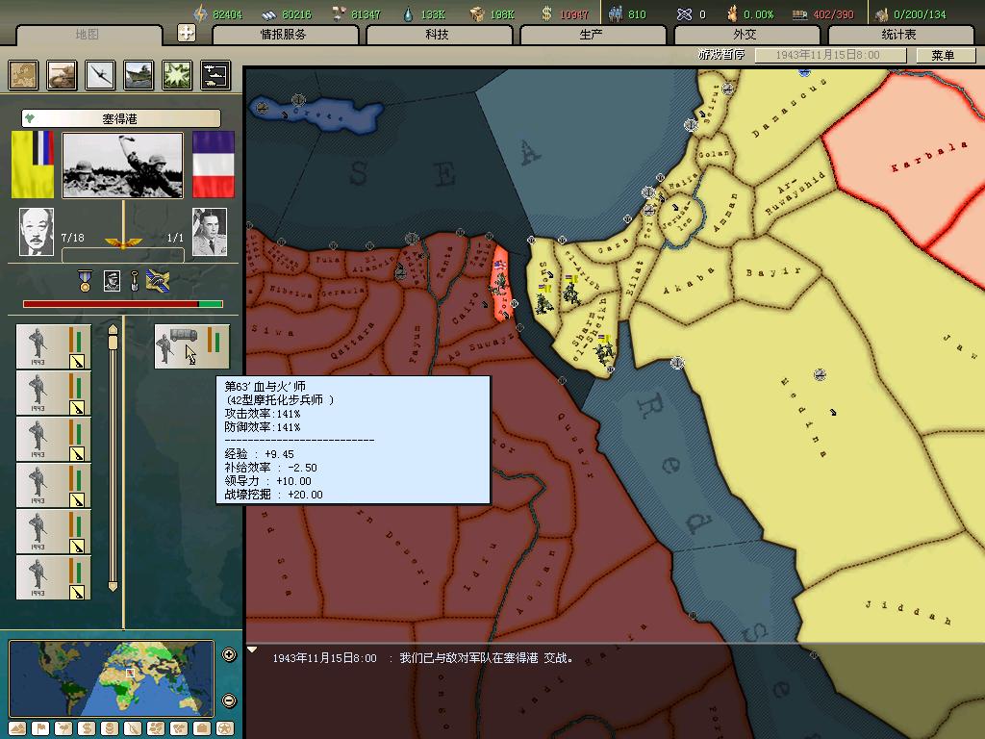The width and height of the screenshot is (985, 739).
Task: Toggle the dollar-sign economic map mode
Action: point(86,728)
